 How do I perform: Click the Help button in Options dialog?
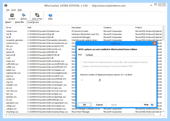click(148, 105)
